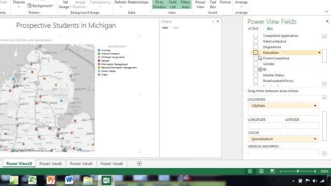
Task: Insert a new Power View sheet
Action: (200, 5)
